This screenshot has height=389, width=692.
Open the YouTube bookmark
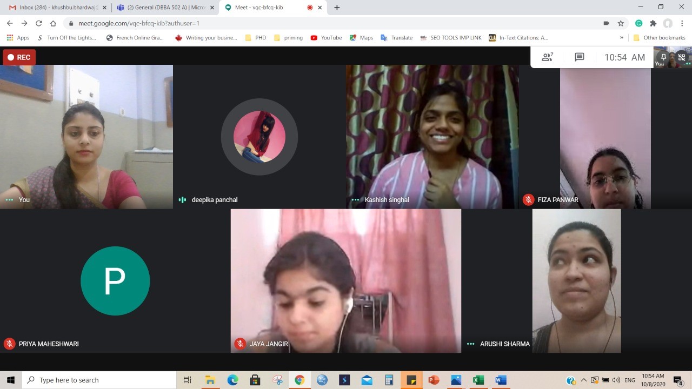[326, 38]
